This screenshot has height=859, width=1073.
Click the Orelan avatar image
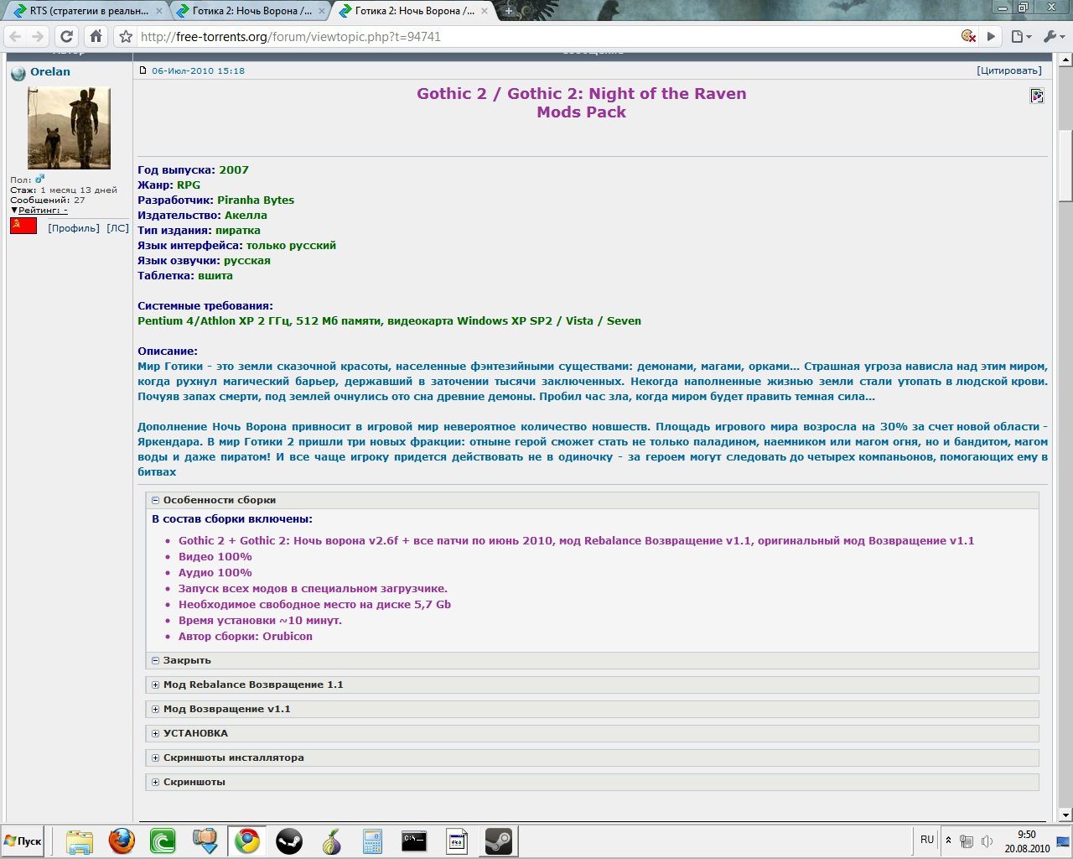click(x=69, y=128)
